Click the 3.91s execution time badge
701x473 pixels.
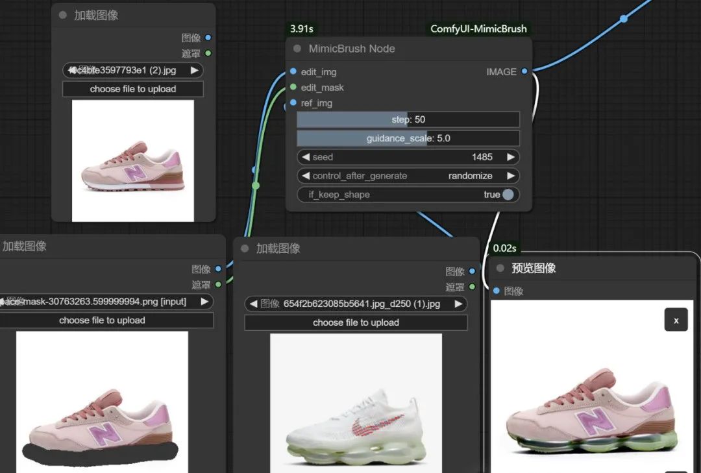[x=301, y=29]
